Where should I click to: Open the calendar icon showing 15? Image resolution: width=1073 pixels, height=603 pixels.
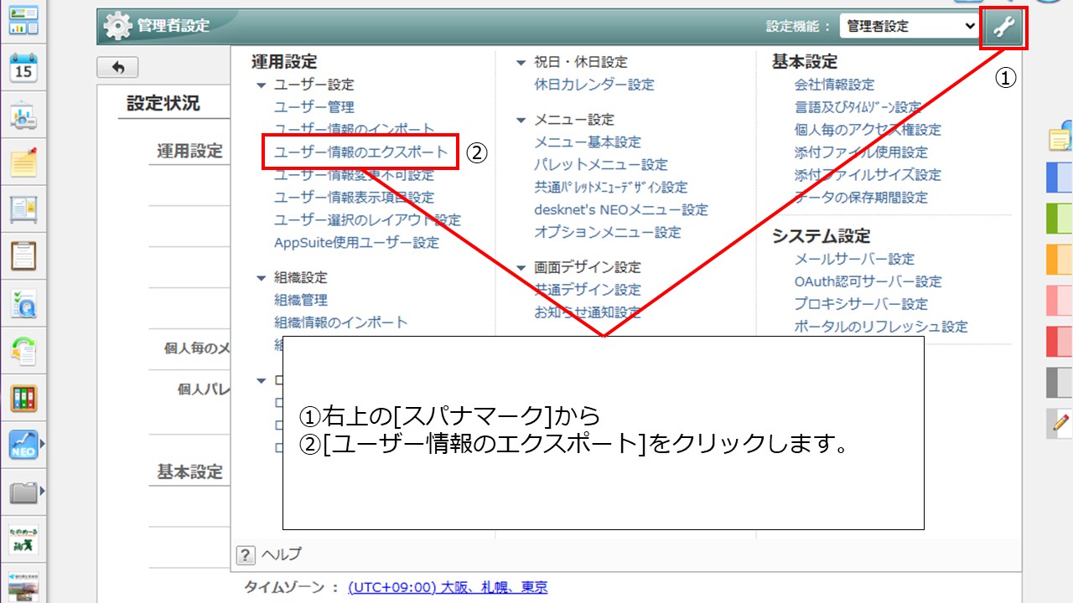23,68
